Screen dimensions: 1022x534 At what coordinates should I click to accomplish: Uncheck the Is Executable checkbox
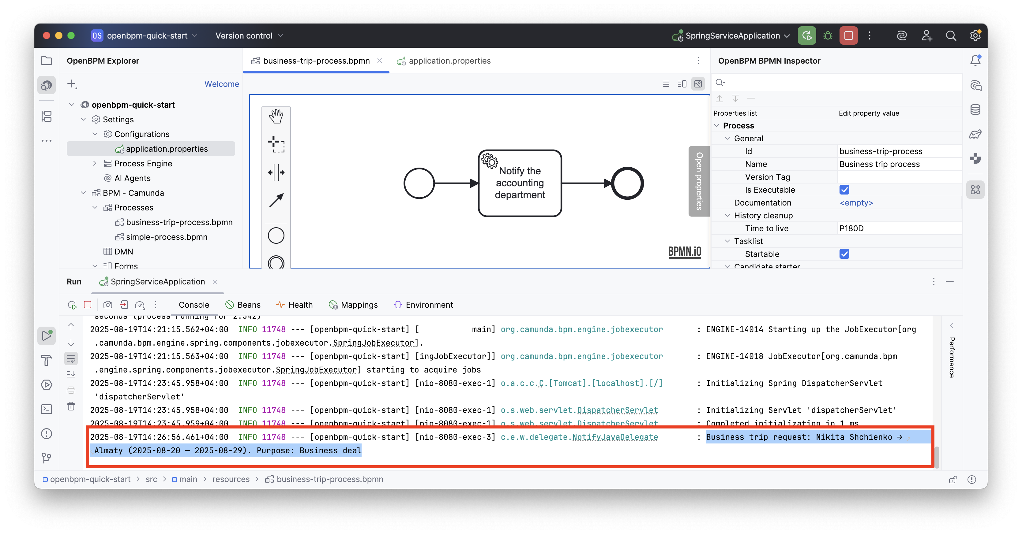pos(844,190)
